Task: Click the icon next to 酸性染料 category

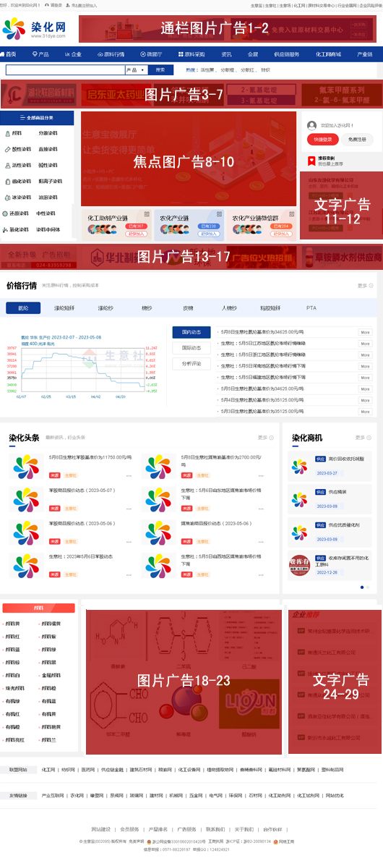Action: coord(7,149)
